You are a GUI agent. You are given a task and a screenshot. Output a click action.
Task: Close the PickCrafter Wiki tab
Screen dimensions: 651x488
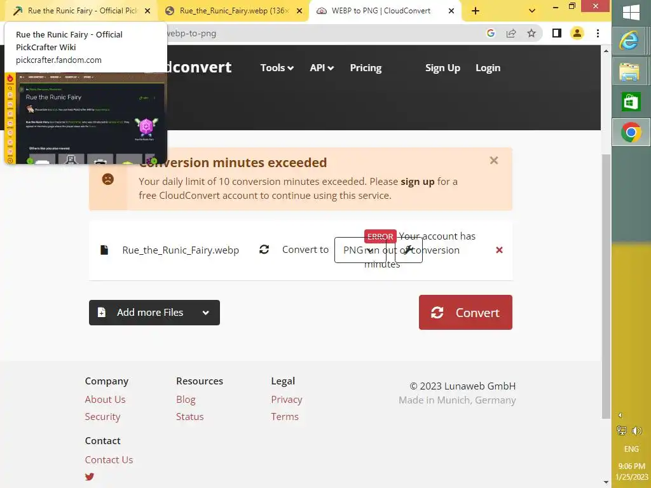[147, 11]
